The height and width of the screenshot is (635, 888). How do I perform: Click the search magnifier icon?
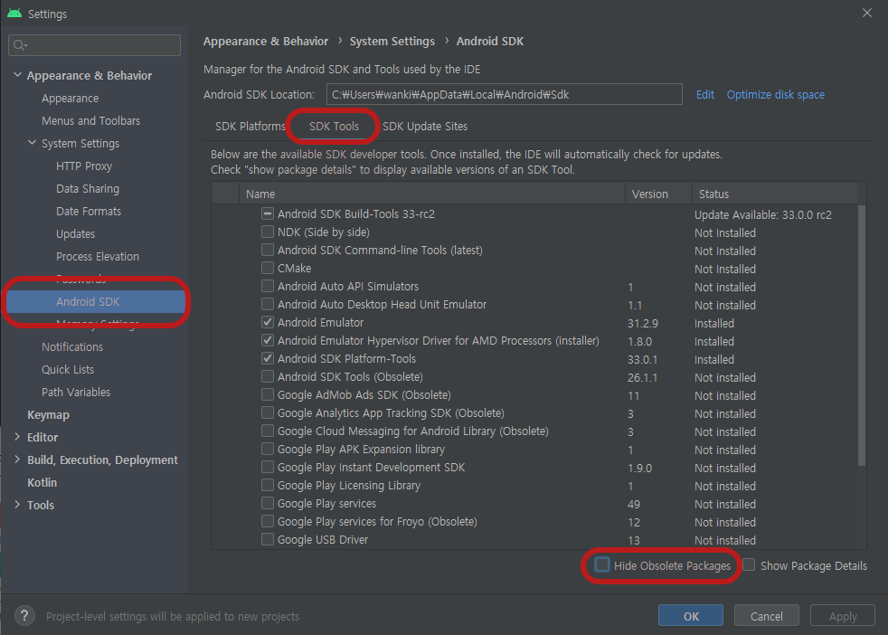pos(20,45)
